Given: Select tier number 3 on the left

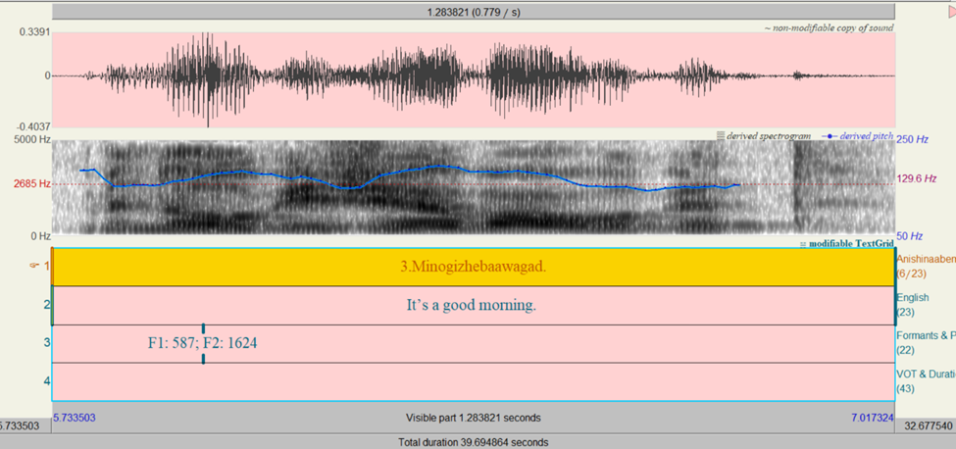Looking at the screenshot, I should point(46,342).
